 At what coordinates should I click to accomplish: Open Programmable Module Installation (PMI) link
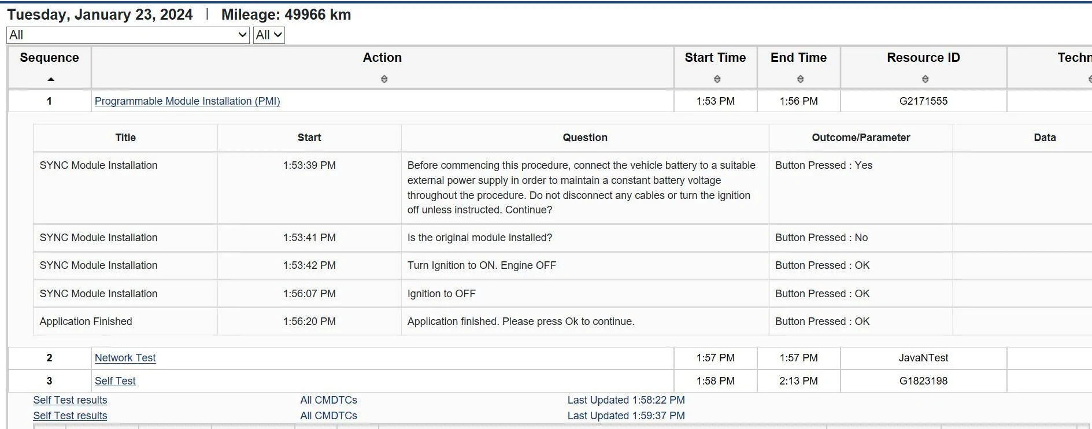[x=187, y=101]
